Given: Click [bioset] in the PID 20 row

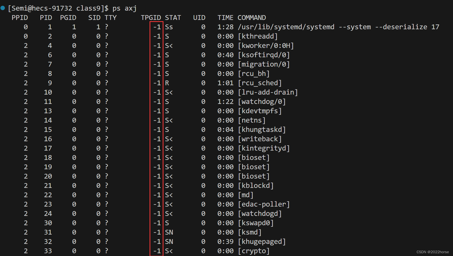Looking at the screenshot, I should click(254, 176).
